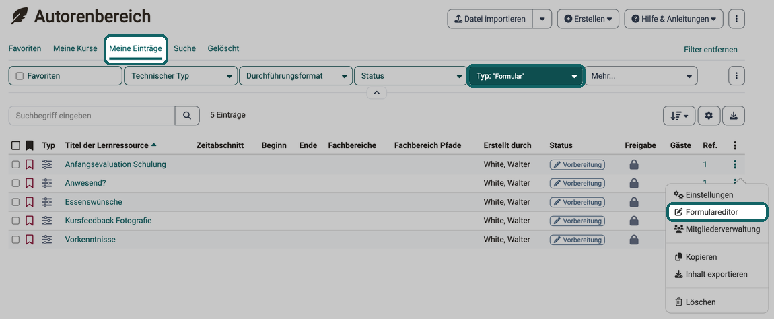Click the Datei importieren button
This screenshot has height=319, width=774.
click(x=490, y=19)
